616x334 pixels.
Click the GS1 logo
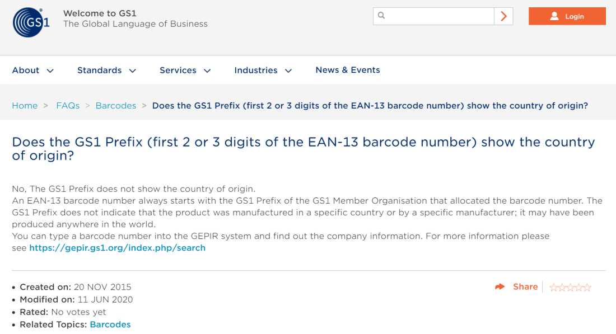[31, 22]
